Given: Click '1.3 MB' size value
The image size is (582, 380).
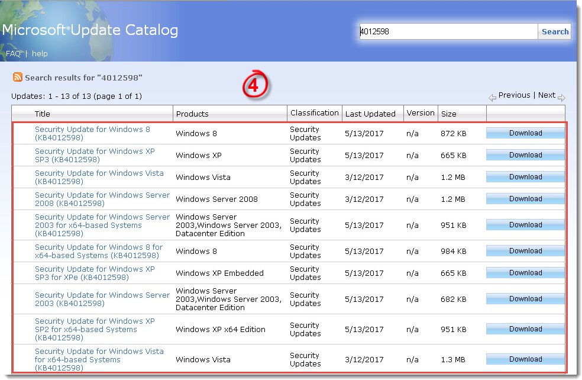Looking at the screenshot, I should pos(453,359).
